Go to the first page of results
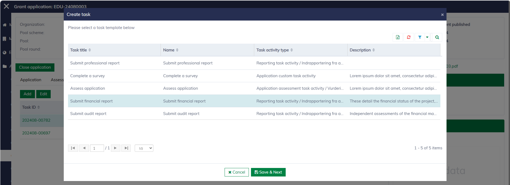Screen dimensions: 510x185 click(73, 148)
